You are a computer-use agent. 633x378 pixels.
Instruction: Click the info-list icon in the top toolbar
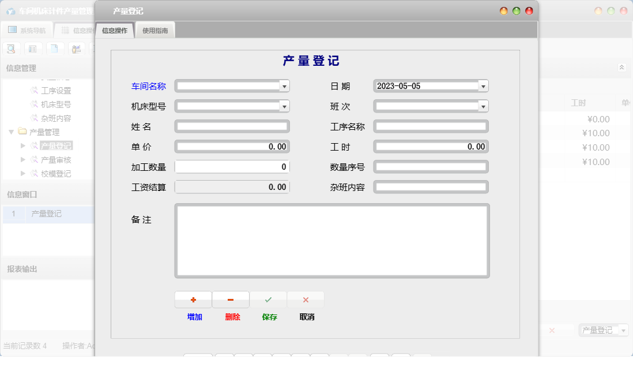[32, 48]
